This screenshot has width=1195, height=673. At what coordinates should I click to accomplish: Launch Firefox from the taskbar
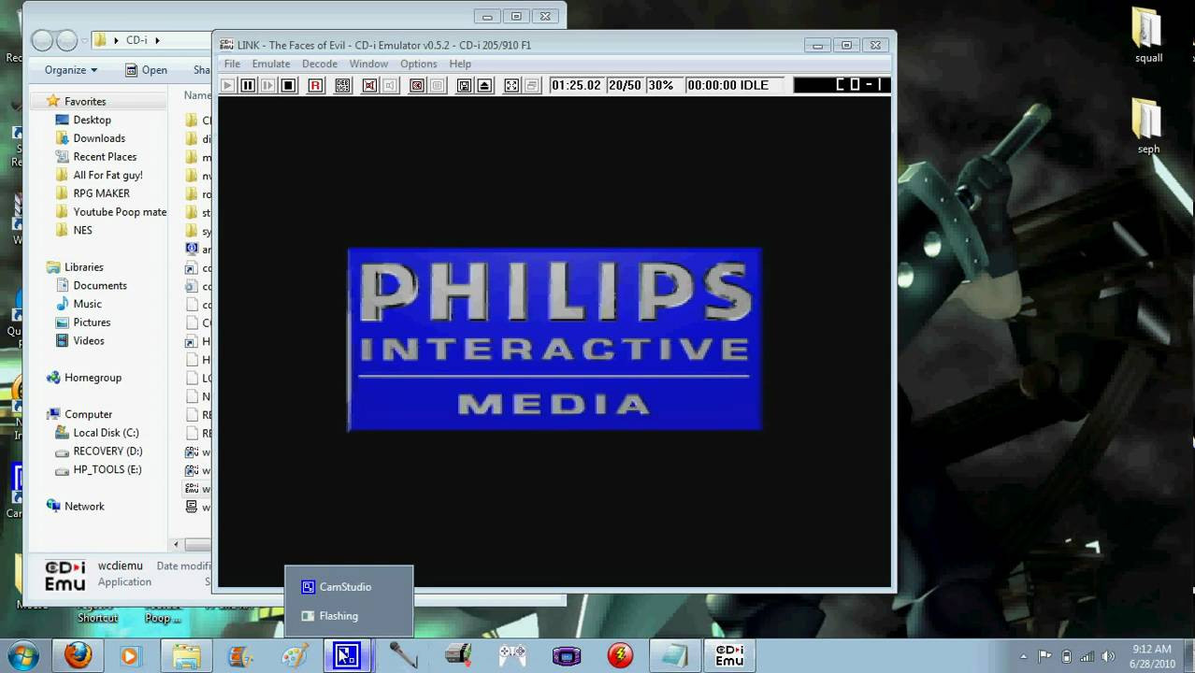(x=78, y=656)
